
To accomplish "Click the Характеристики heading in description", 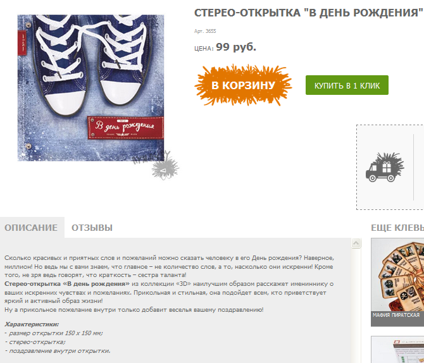I will (x=32, y=324).
